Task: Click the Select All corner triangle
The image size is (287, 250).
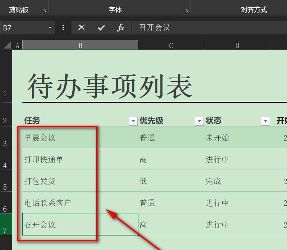Action: 8,45
